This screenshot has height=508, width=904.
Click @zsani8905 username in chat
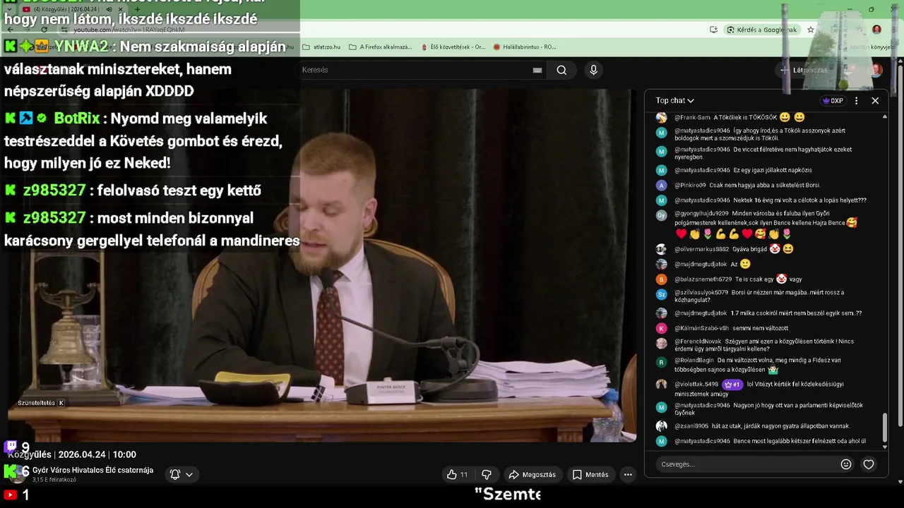click(x=691, y=426)
